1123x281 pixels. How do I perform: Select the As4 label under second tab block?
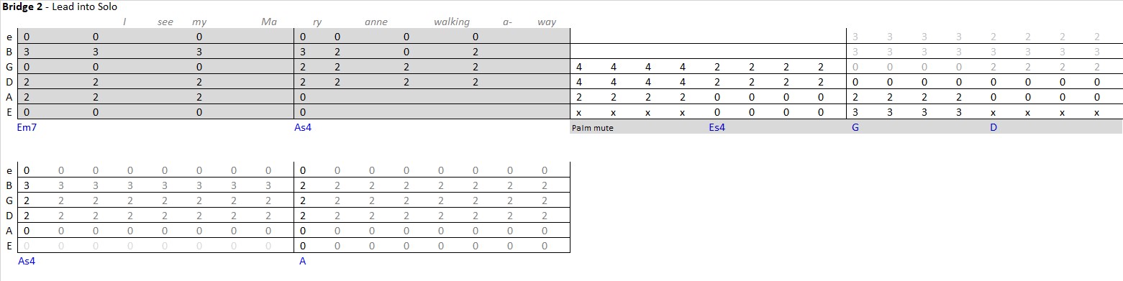click(27, 261)
